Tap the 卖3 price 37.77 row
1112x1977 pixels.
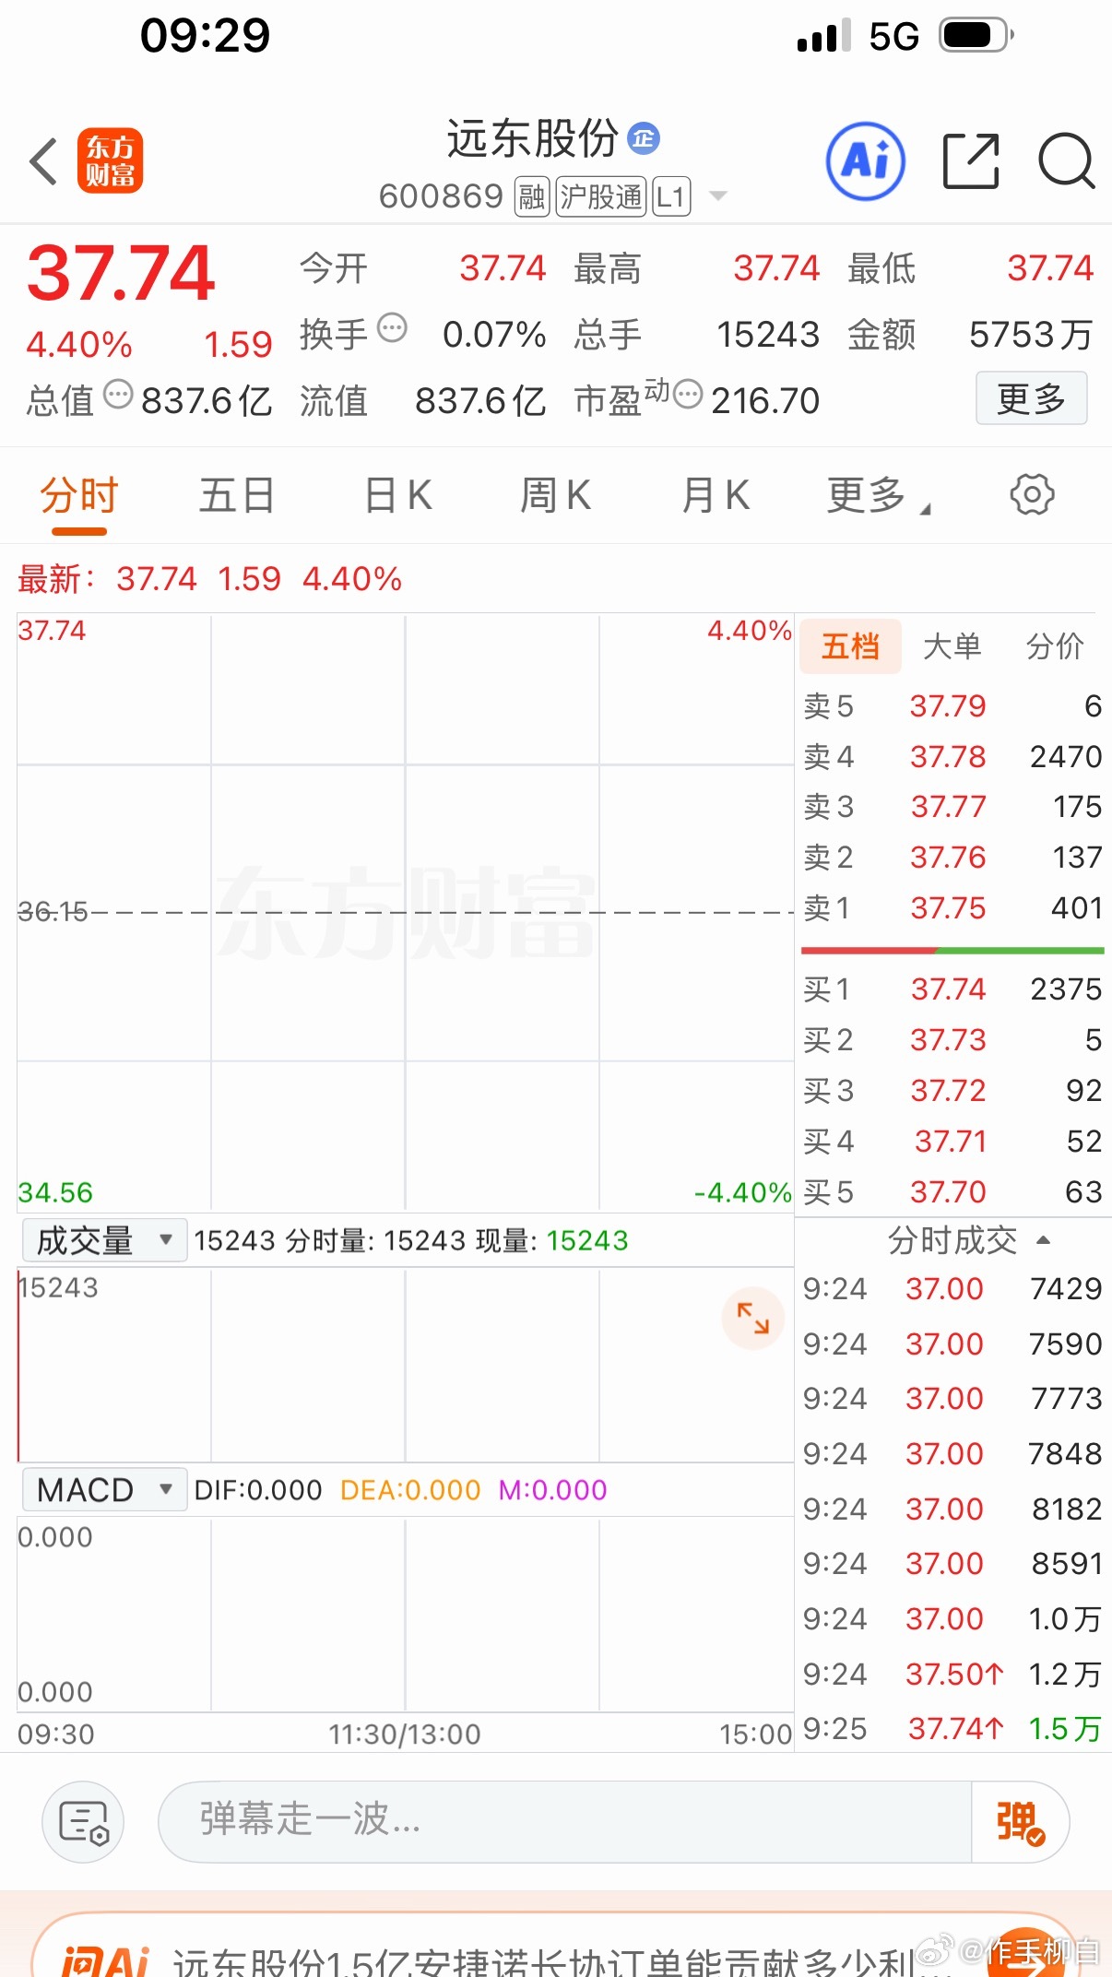[x=952, y=807]
